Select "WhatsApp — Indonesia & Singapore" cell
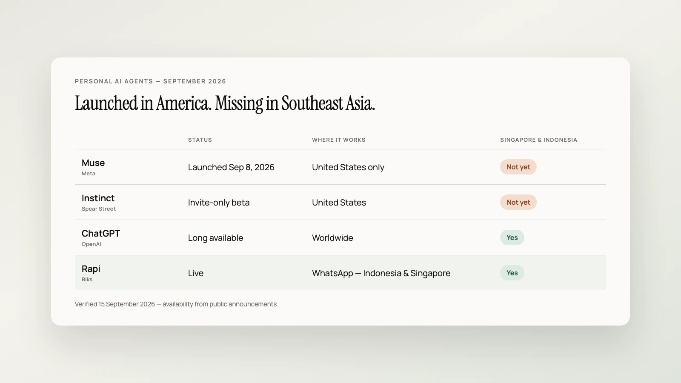This screenshot has height=383, width=681. [x=381, y=273]
